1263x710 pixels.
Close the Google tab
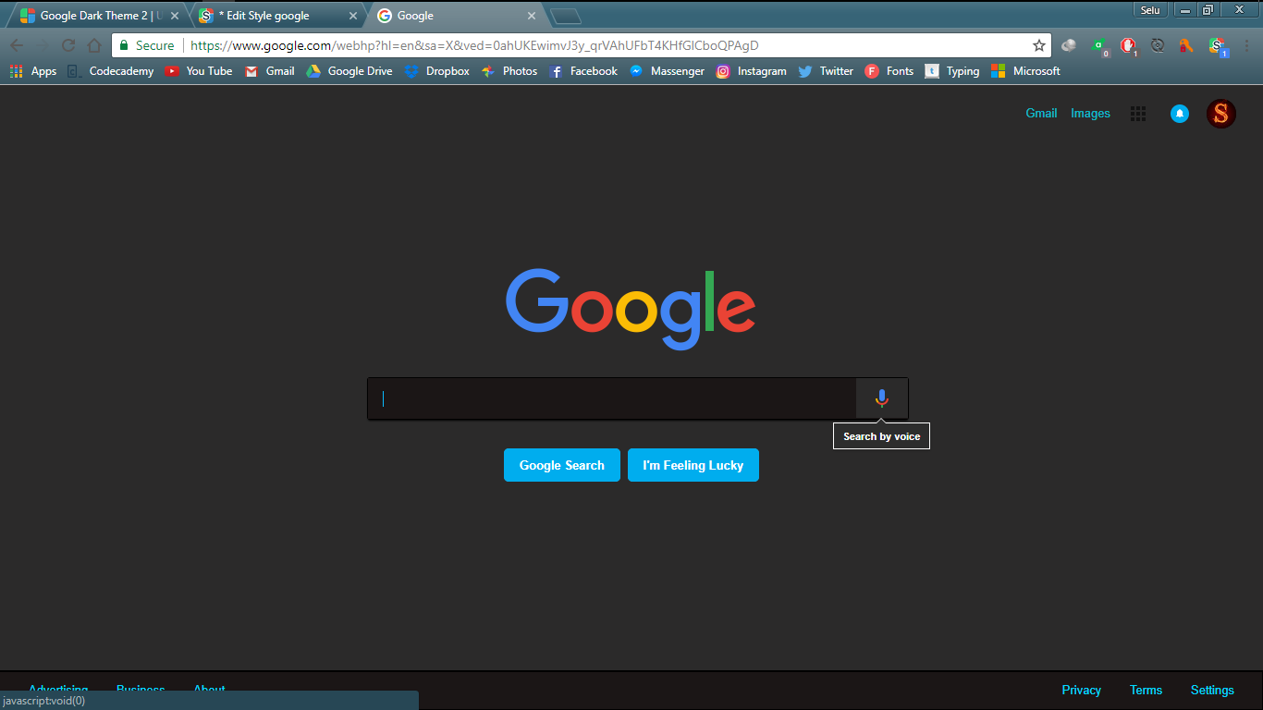tap(531, 16)
